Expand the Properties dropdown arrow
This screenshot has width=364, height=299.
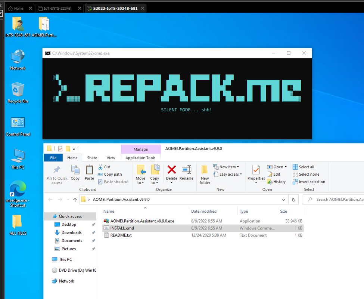click(x=256, y=183)
